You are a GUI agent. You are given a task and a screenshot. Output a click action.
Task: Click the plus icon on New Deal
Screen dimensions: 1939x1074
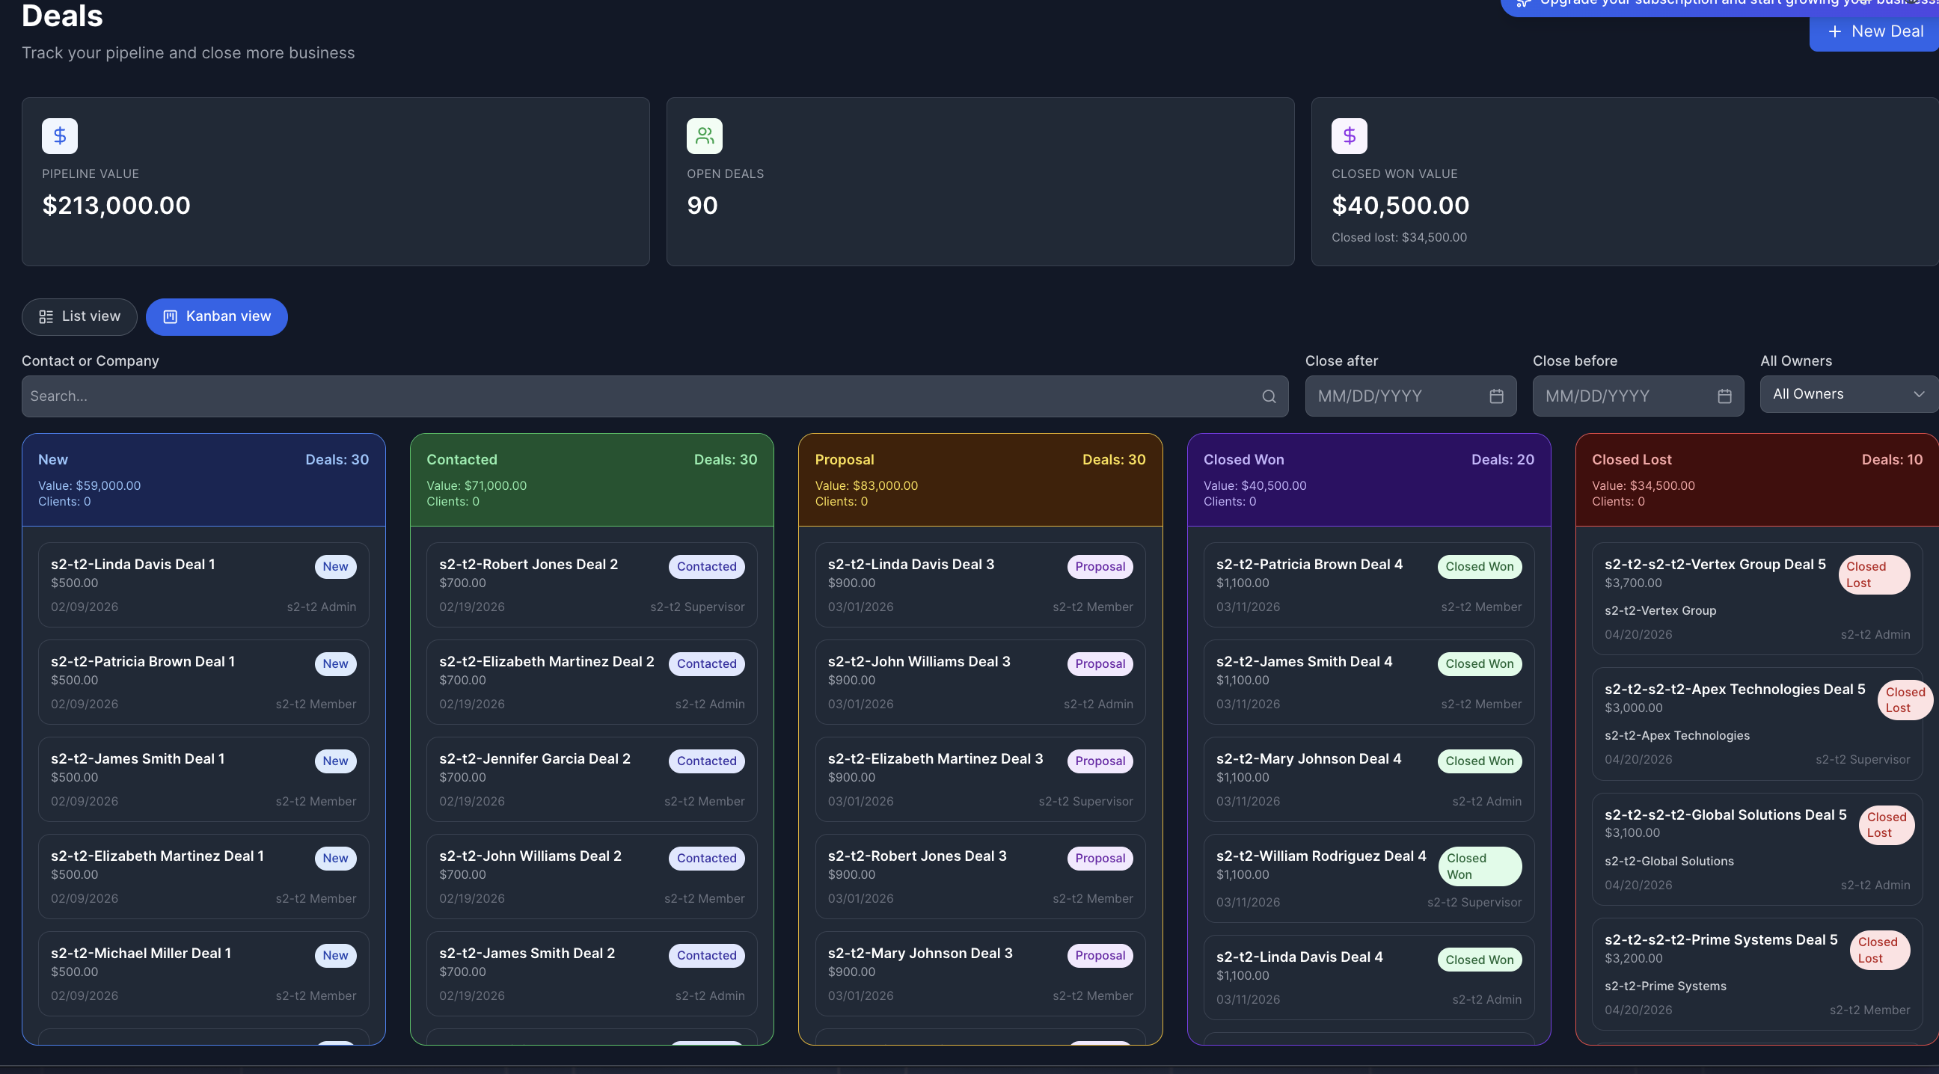pyautogui.click(x=1834, y=31)
